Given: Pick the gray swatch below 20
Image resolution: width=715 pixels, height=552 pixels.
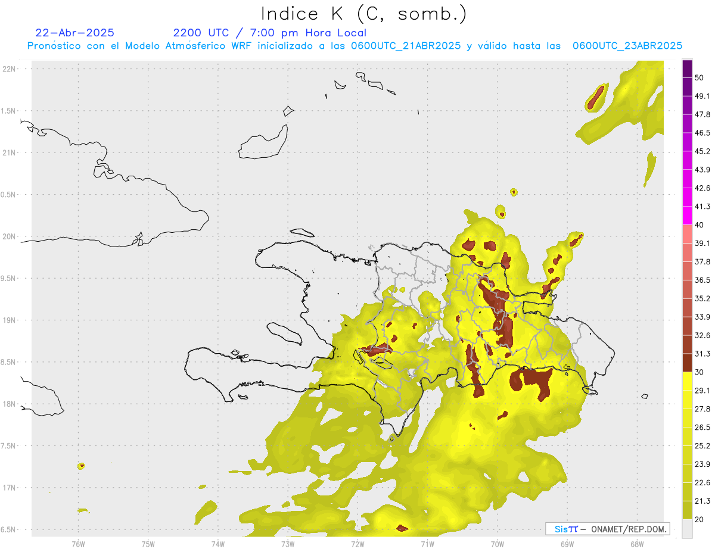Looking at the screenshot, I should 687,529.
